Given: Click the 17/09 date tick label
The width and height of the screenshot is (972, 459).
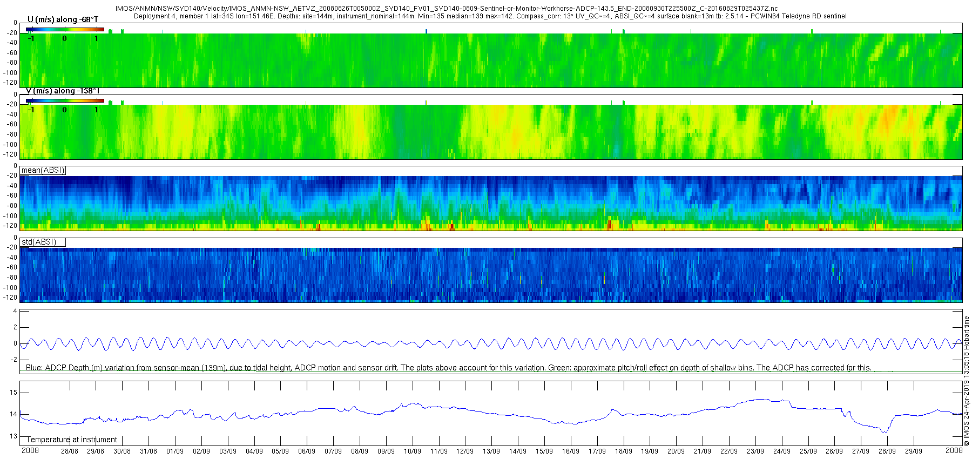Looking at the screenshot, I should pos(597,451).
